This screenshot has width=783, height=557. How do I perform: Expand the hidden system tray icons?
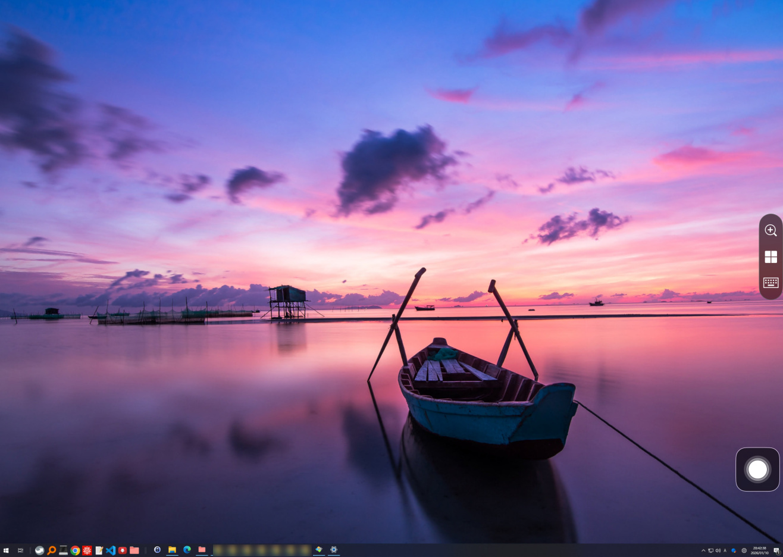703,550
